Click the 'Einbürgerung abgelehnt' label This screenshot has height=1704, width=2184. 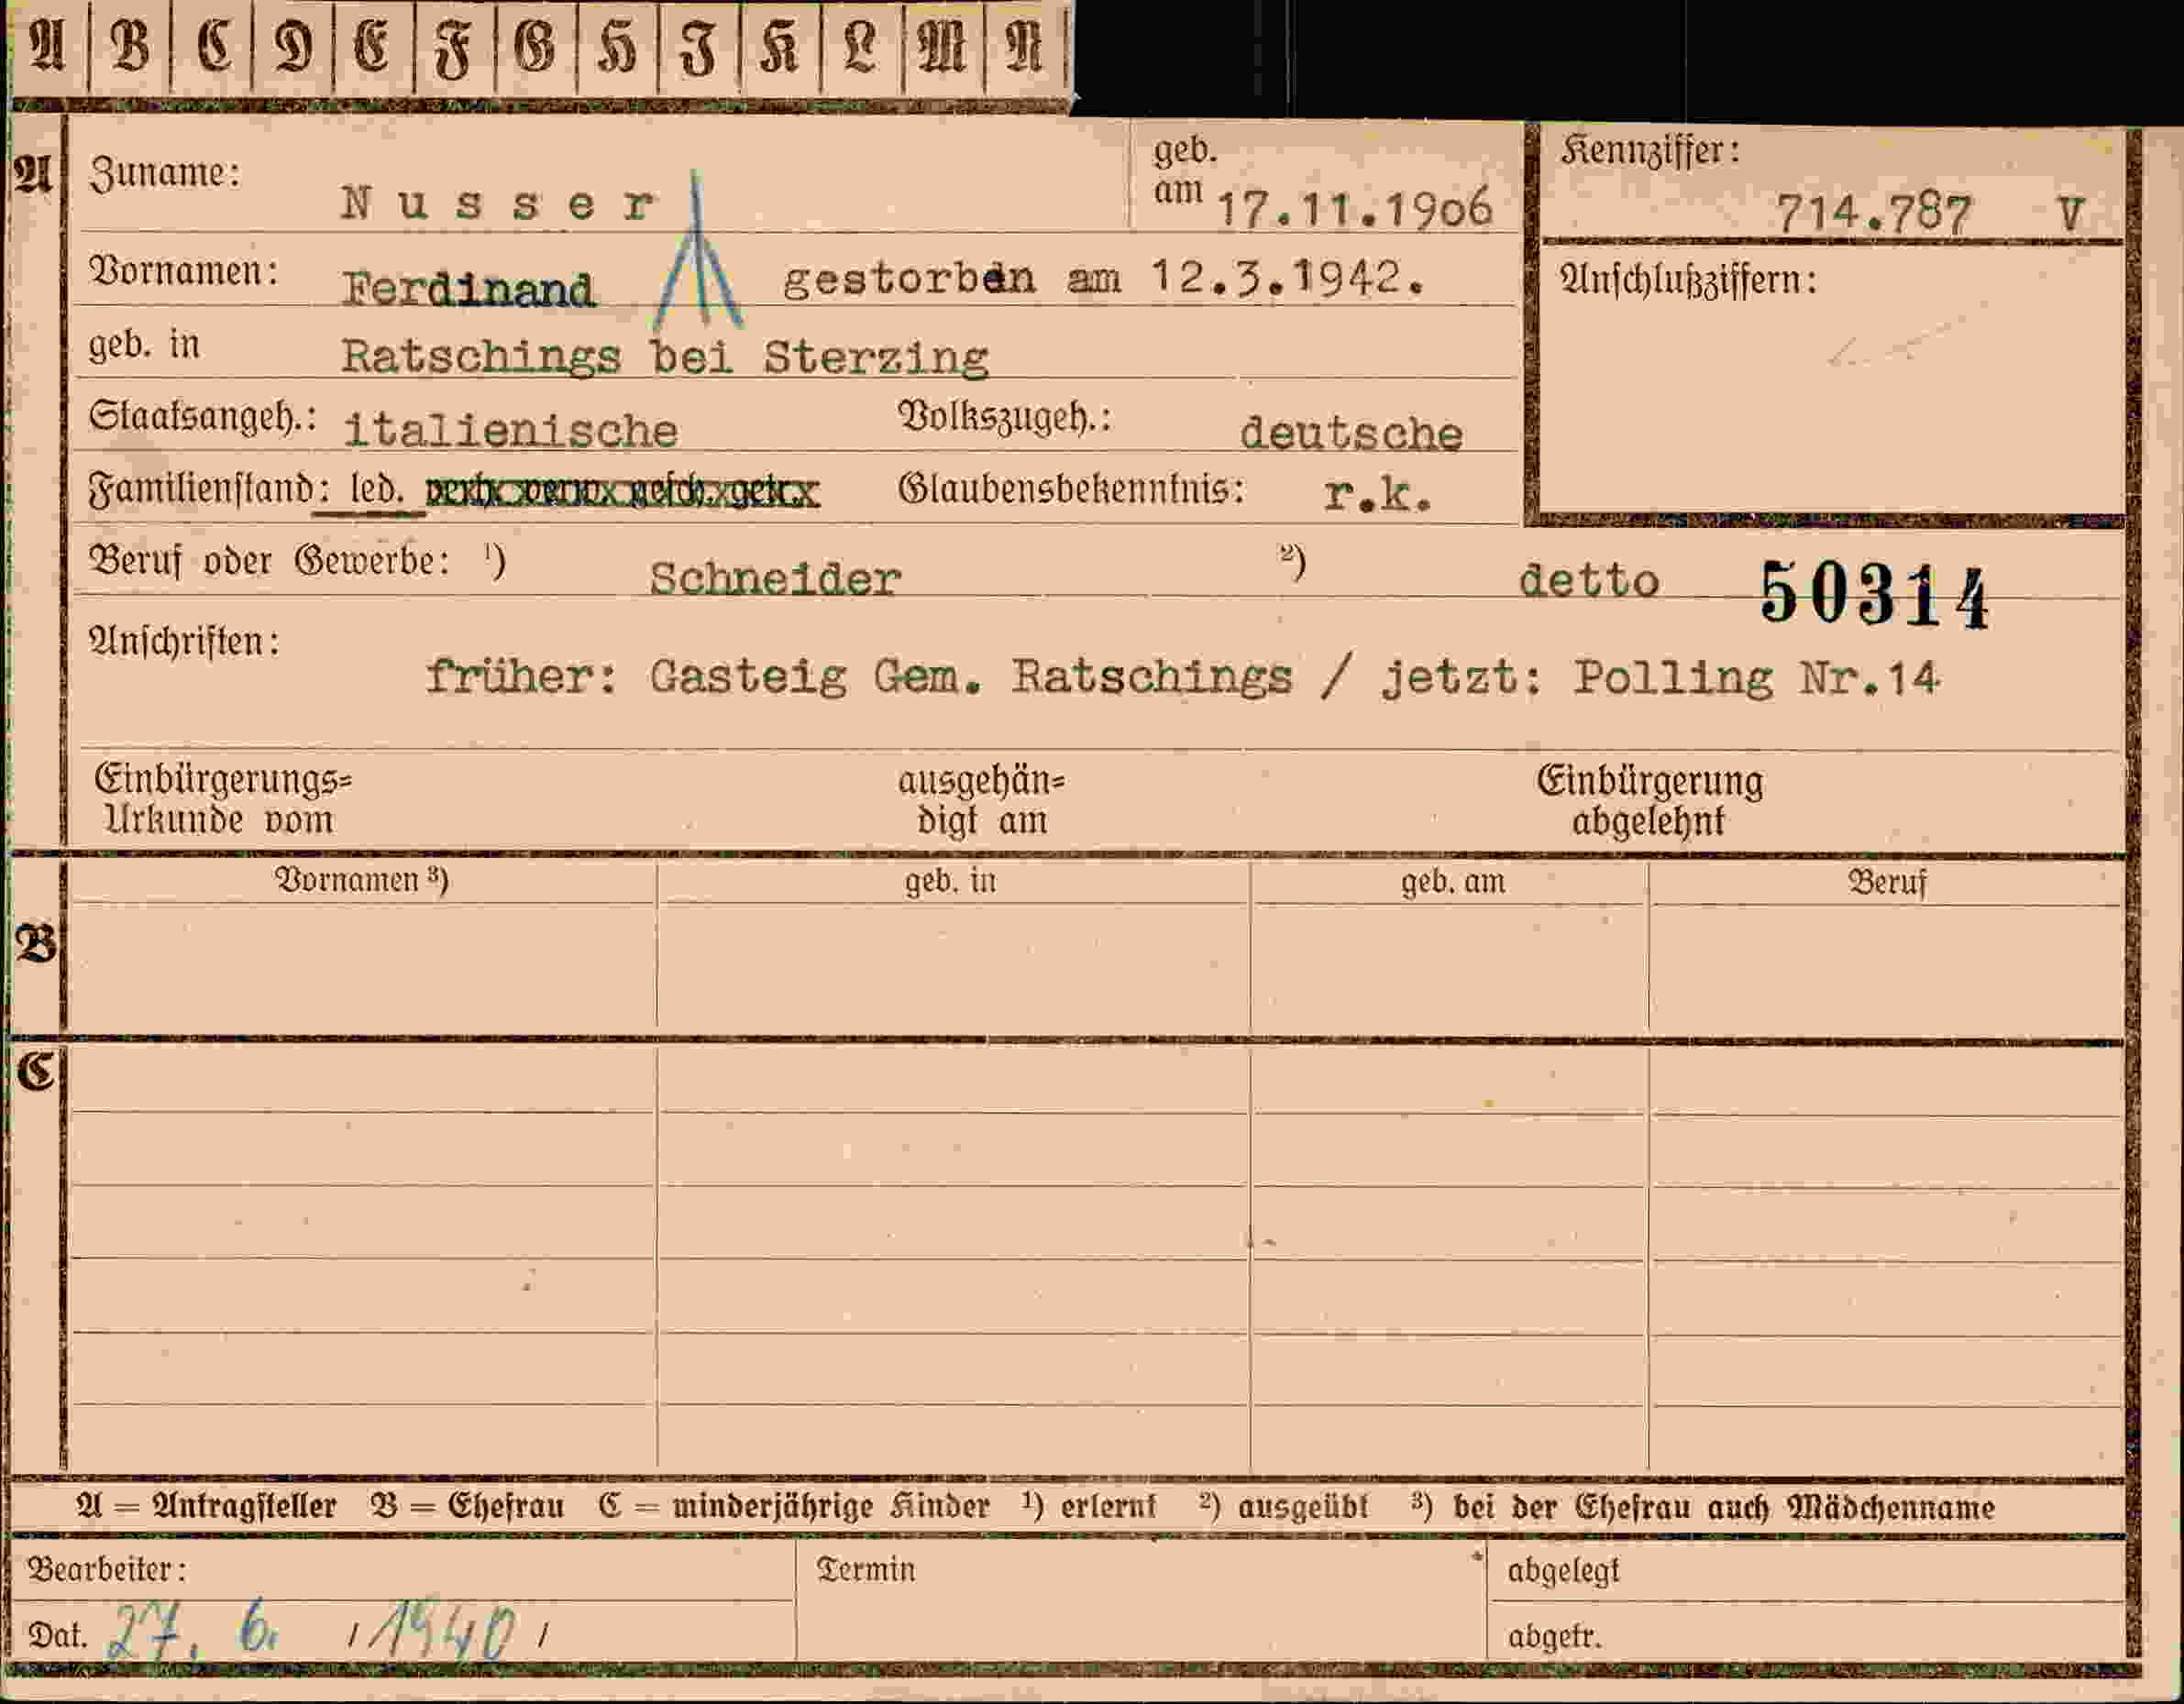[x=1650, y=801]
